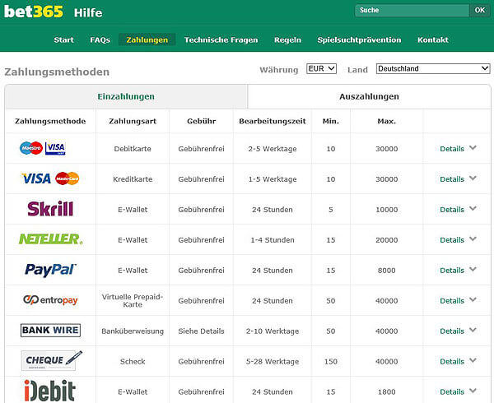Click the '2-10 Werktage' cell
494x403 pixels.
tap(273, 331)
